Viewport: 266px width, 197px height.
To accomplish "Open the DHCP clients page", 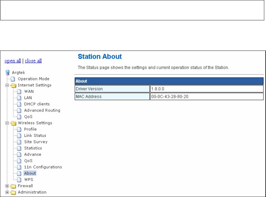I will 37,104.
